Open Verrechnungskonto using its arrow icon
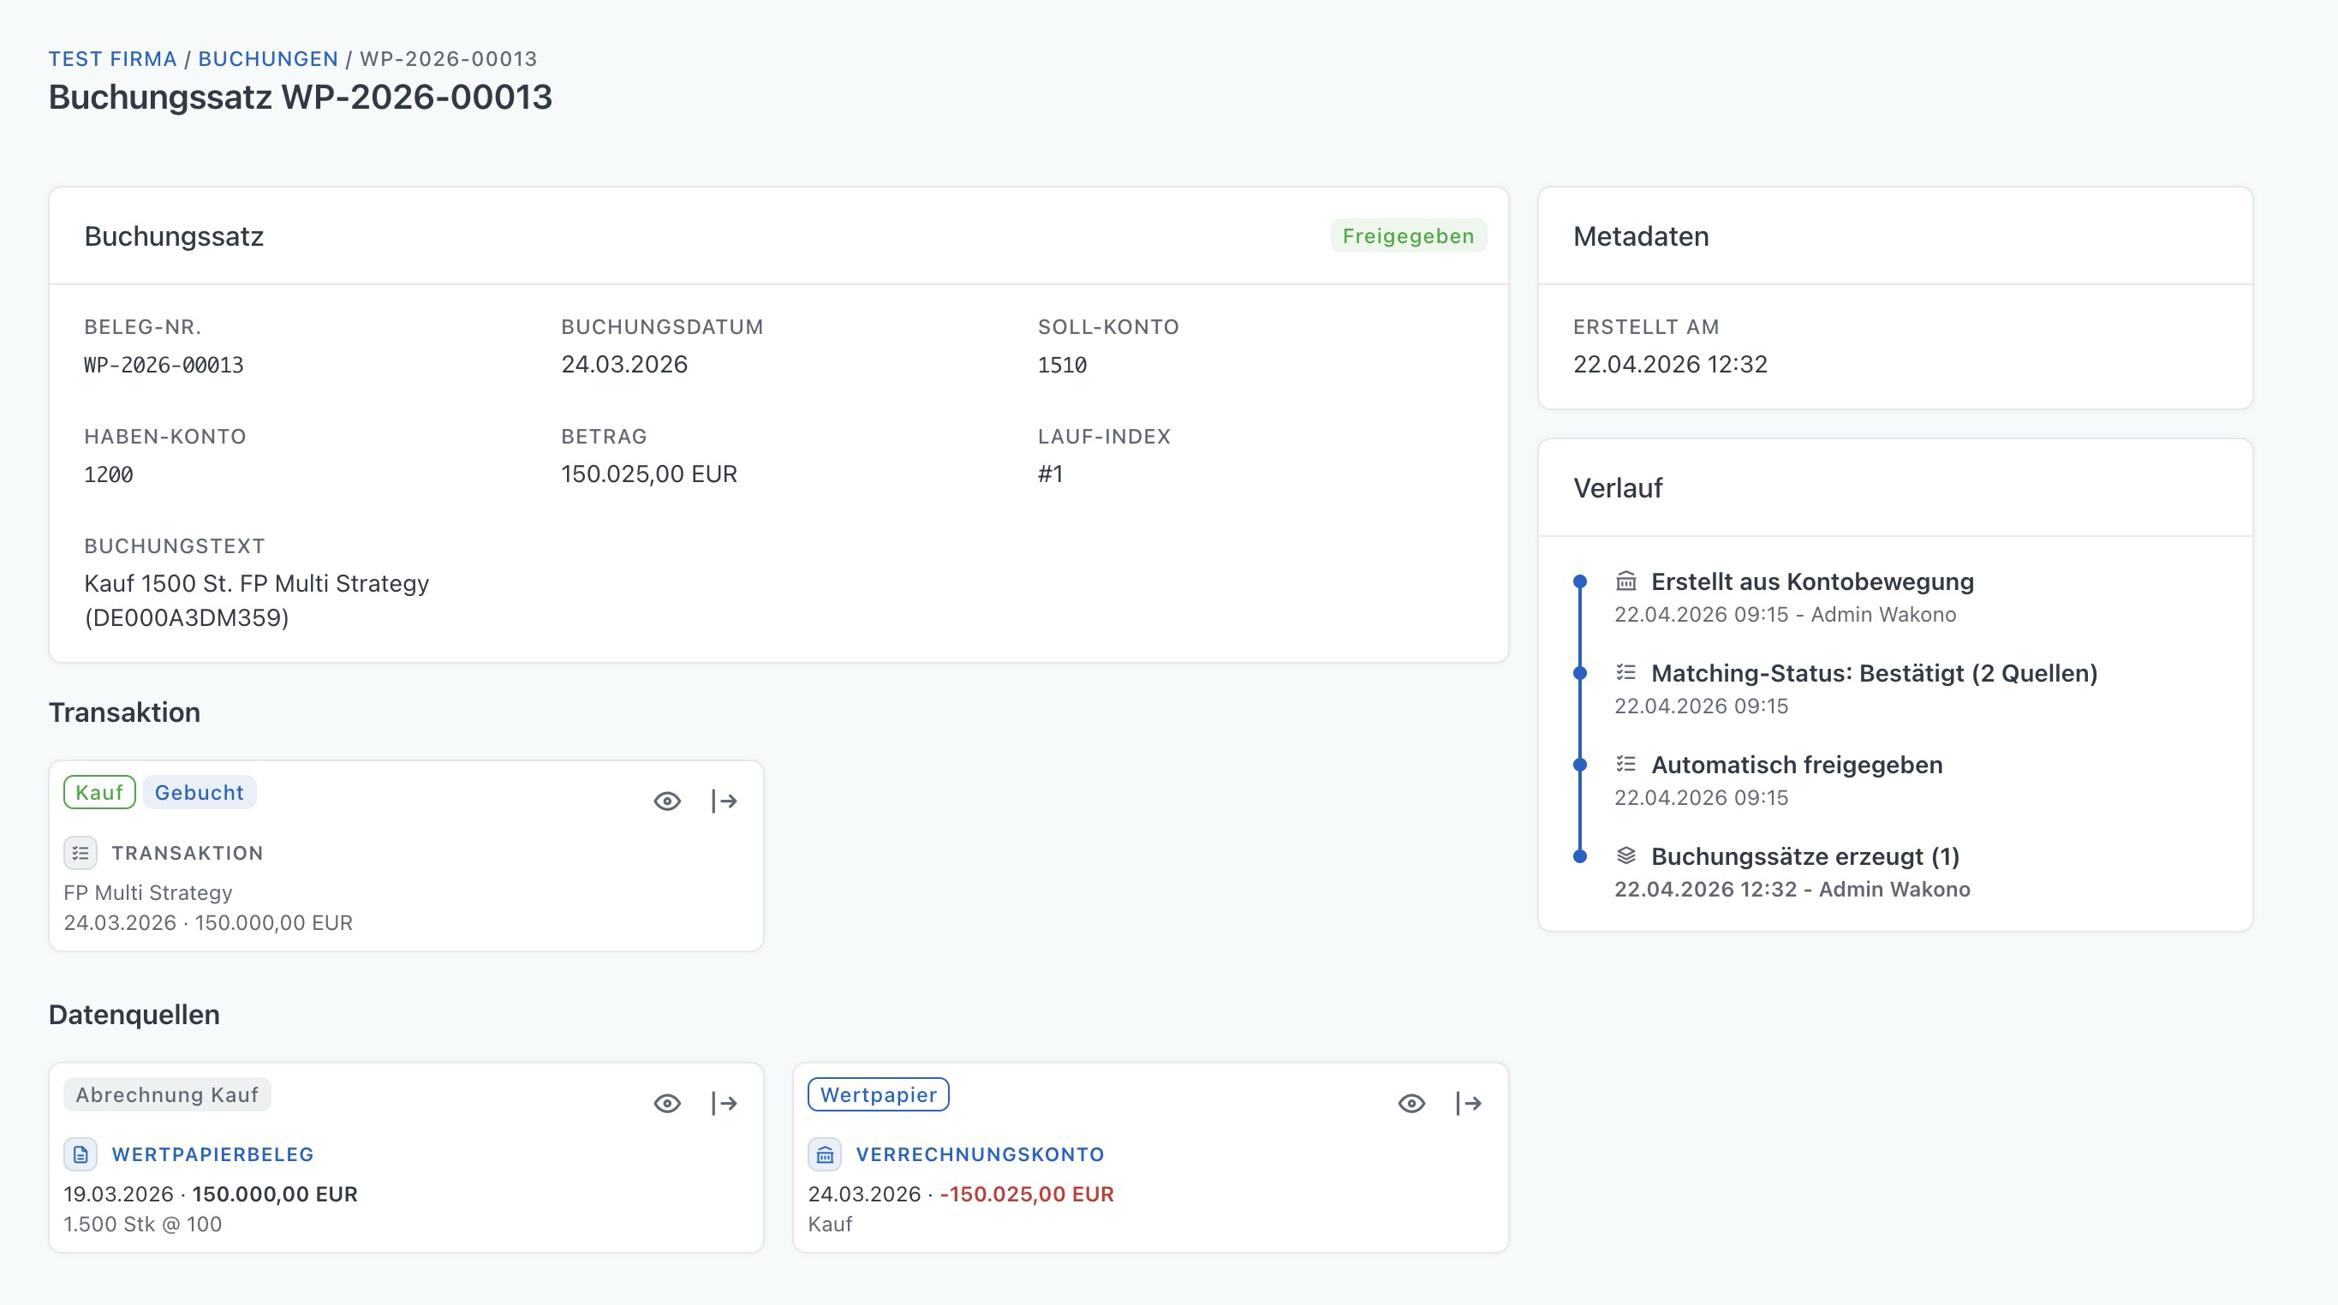Viewport: 2338px width, 1305px height. (x=1469, y=1104)
